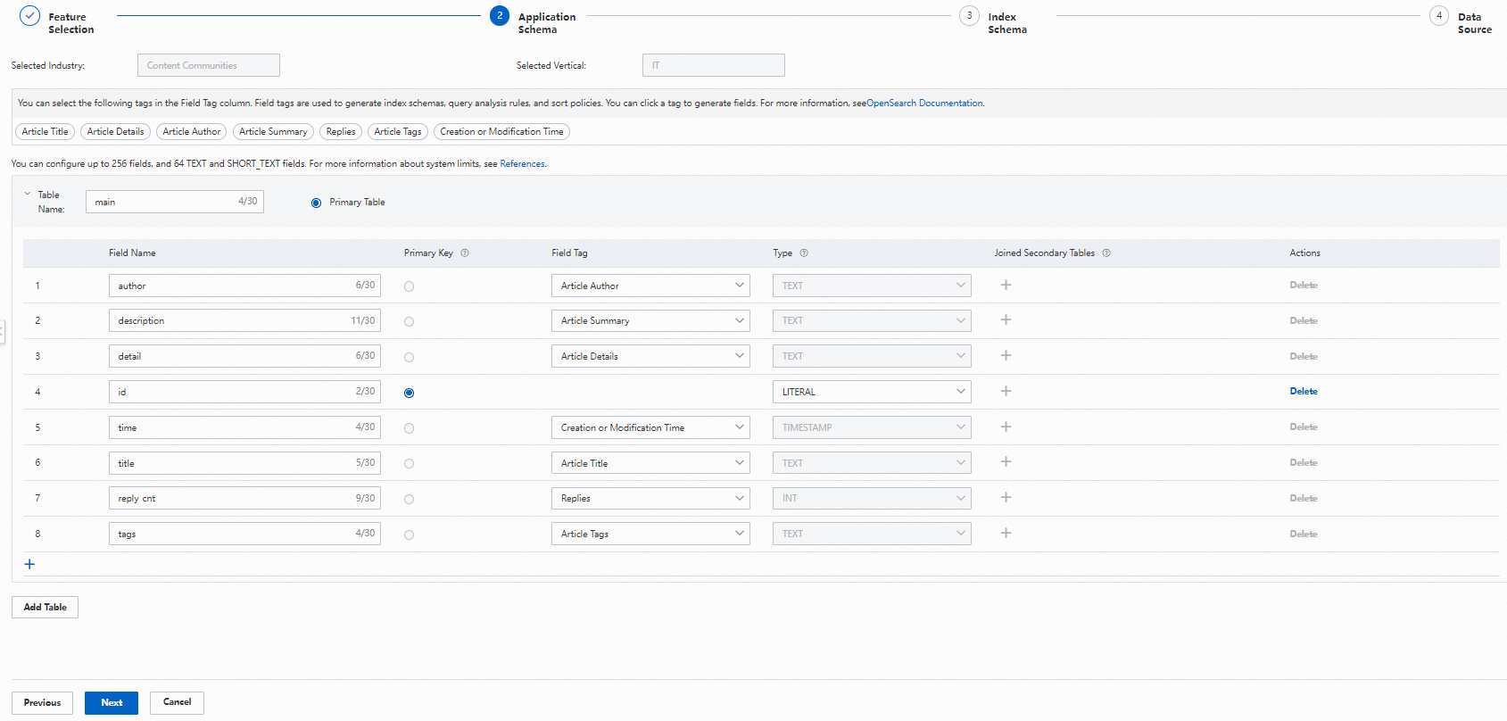
Task: Add joined secondary table for id row
Action: tap(1006, 391)
